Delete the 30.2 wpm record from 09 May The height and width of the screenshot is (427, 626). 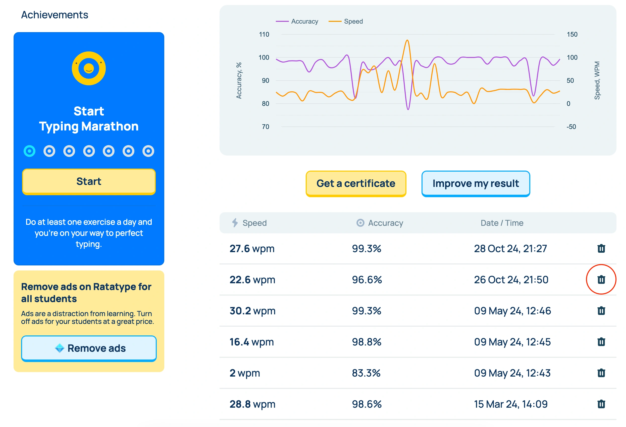pyautogui.click(x=601, y=311)
